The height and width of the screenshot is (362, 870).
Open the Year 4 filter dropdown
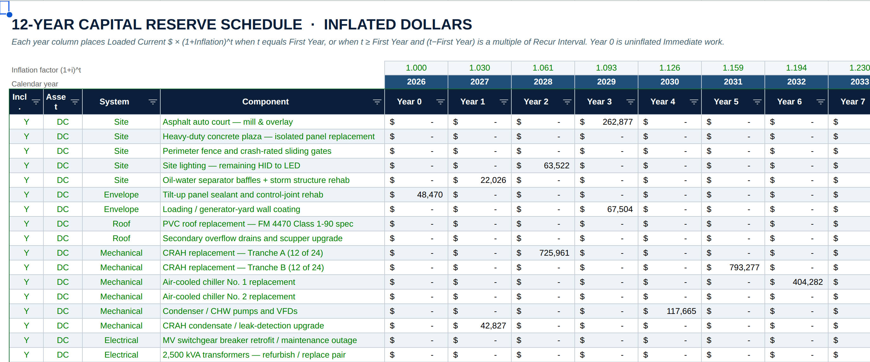(x=694, y=102)
